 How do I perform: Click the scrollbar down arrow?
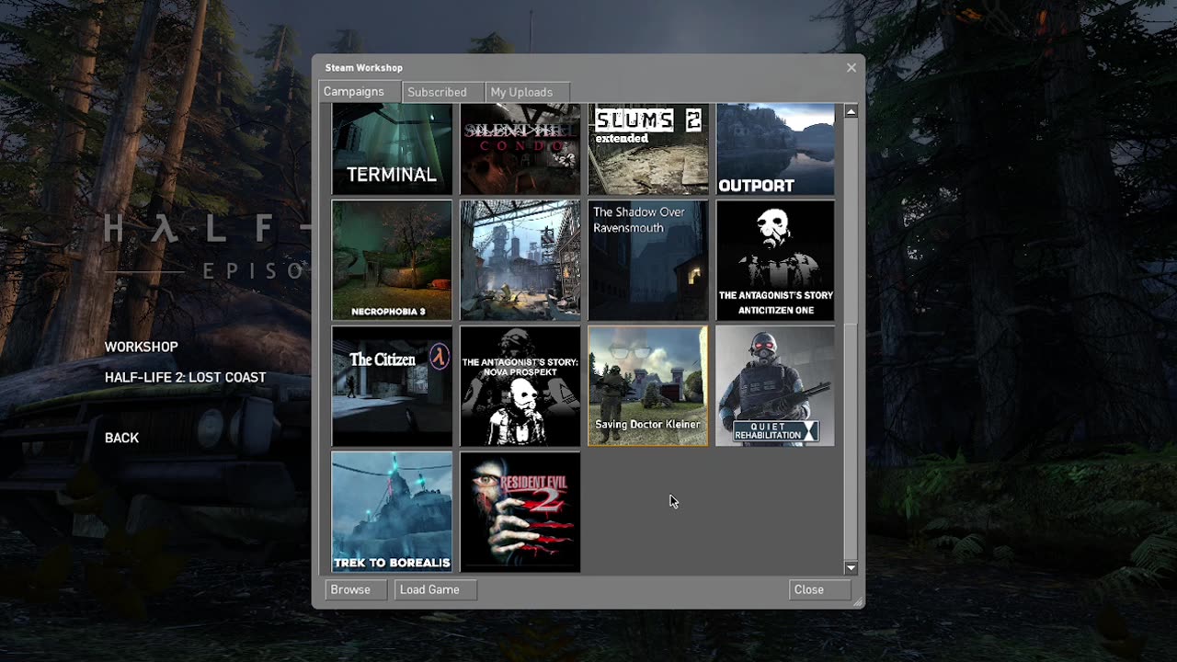coord(851,568)
